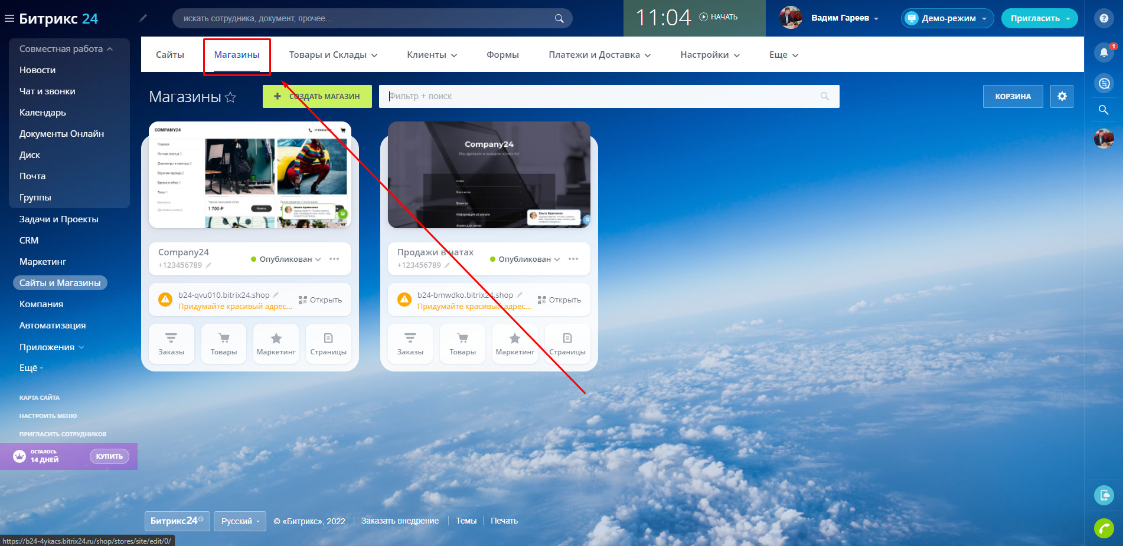Viewport: 1123px width, 546px height.
Task: Change the Опубликован status of Продажи в чатах
Action: (x=525, y=259)
